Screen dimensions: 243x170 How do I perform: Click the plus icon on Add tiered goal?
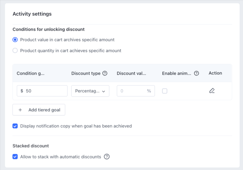coord(20,110)
